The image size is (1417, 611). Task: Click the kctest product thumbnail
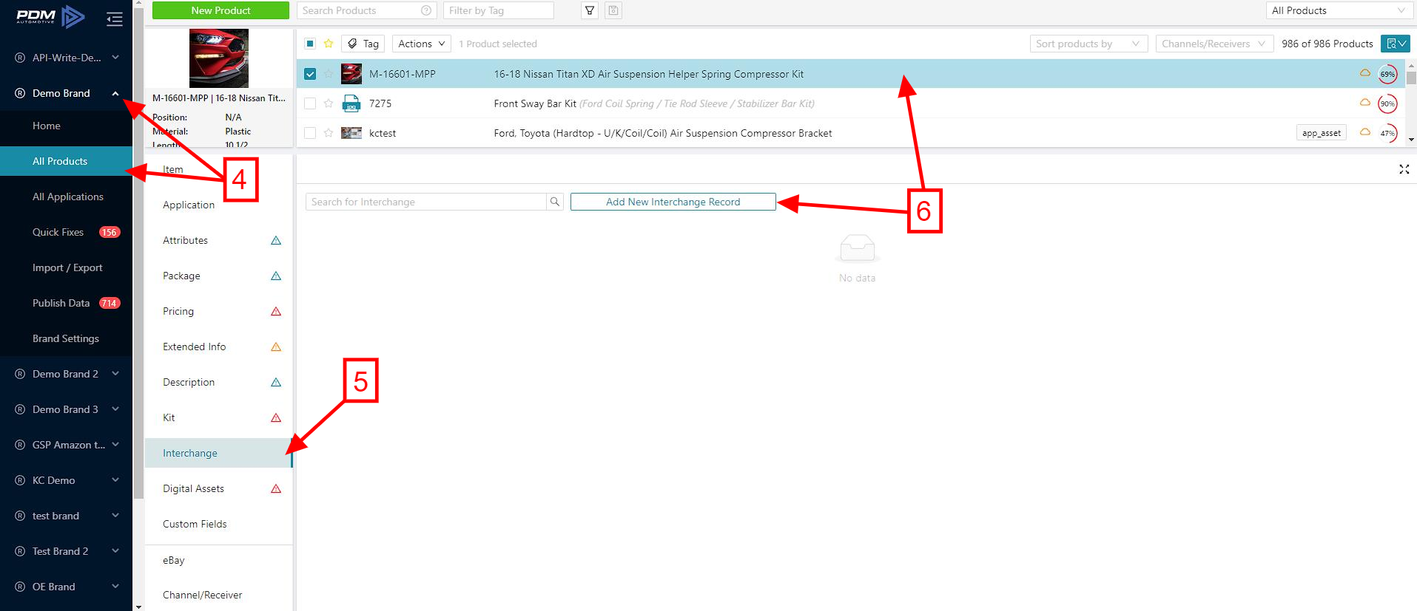(x=351, y=133)
